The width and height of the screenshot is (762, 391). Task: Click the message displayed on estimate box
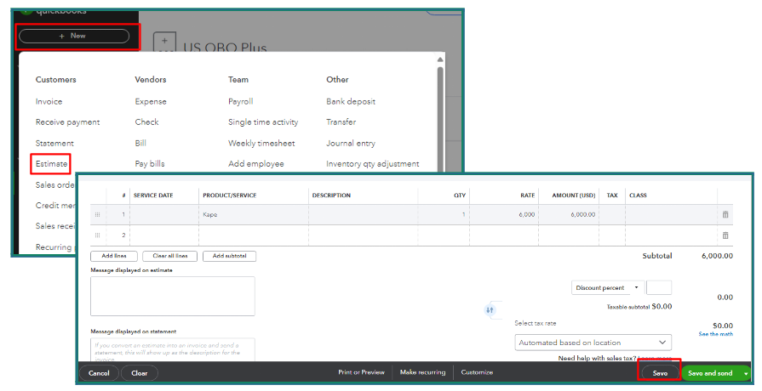173,297
